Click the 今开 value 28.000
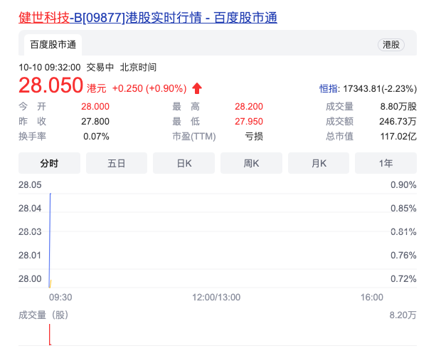436x351 pixels. click(x=95, y=105)
